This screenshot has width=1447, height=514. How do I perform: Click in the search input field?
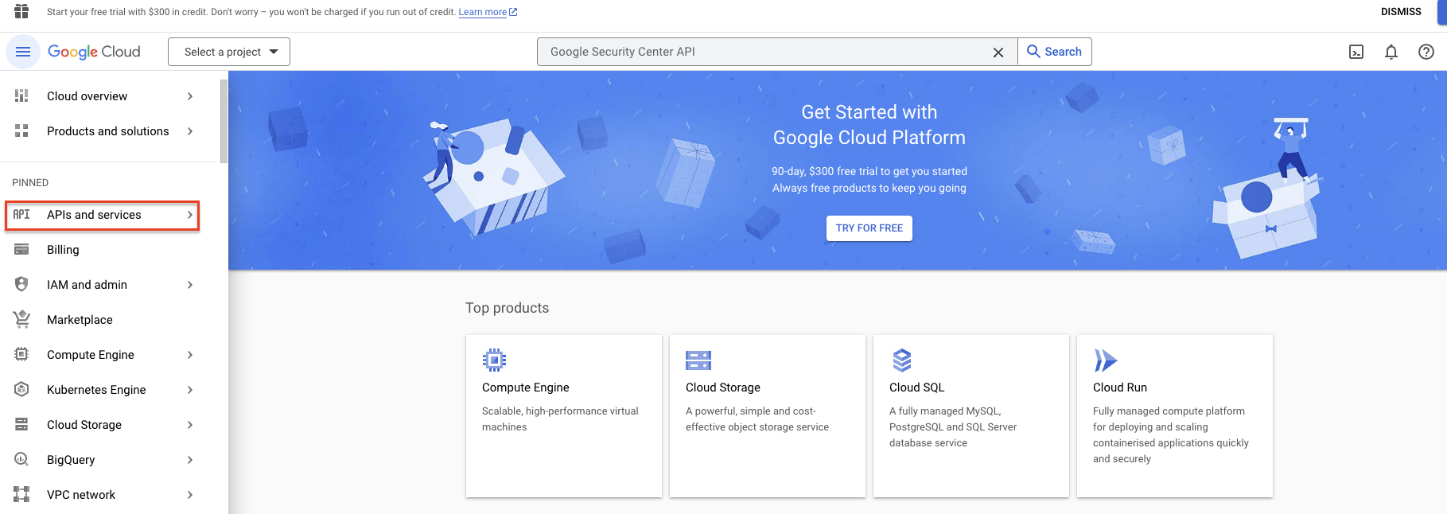764,52
